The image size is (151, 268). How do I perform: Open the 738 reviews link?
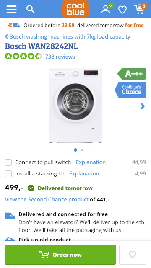(x=60, y=57)
